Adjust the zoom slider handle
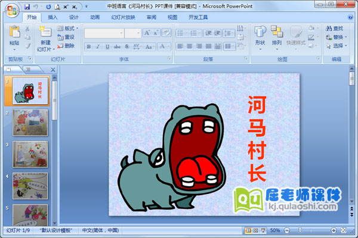Image resolution: width=358 pixels, height=238 pixels. [x=300, y=230]
